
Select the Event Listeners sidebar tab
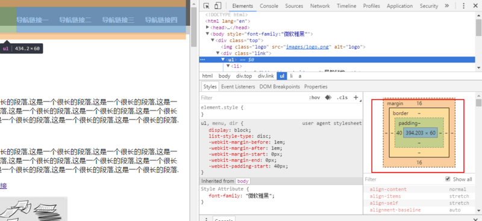click(x=238, y=86)
